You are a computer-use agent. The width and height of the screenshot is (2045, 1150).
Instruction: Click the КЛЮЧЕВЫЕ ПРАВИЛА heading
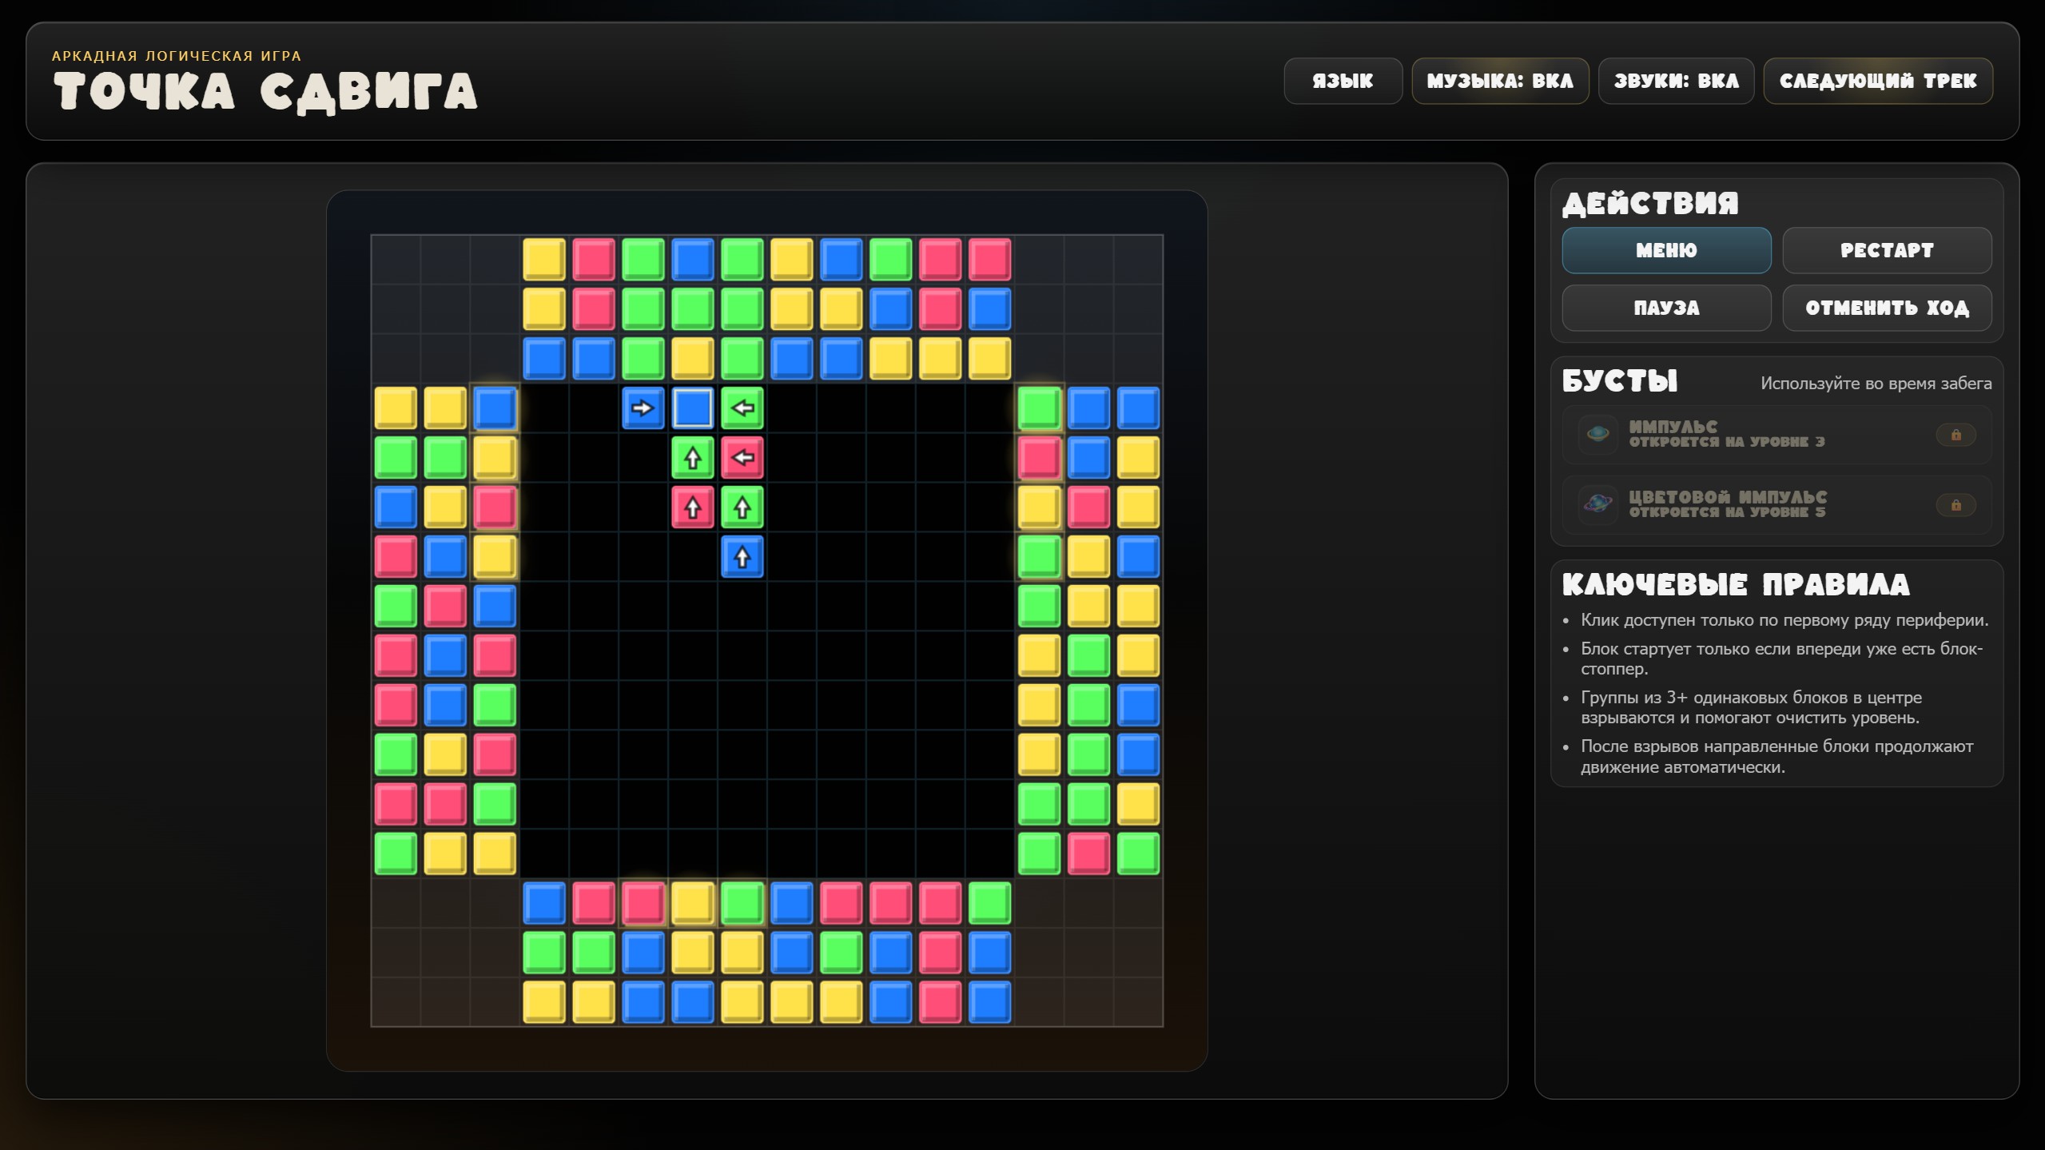1736,585
